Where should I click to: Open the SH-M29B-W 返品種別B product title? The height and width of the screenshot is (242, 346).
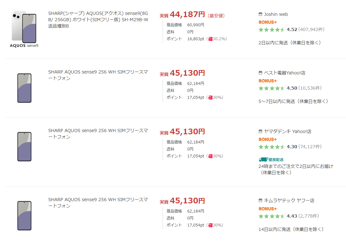coord(98,20)
